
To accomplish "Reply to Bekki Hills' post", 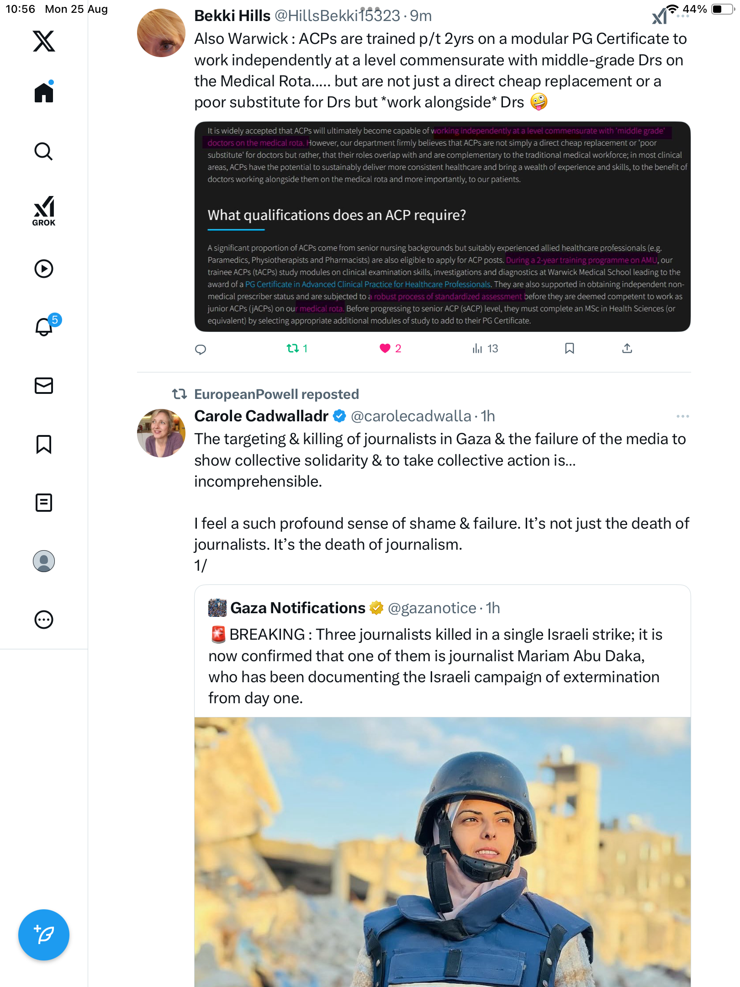I will 201,350.
